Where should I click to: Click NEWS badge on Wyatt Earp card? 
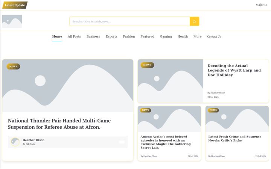coord(147,65)
